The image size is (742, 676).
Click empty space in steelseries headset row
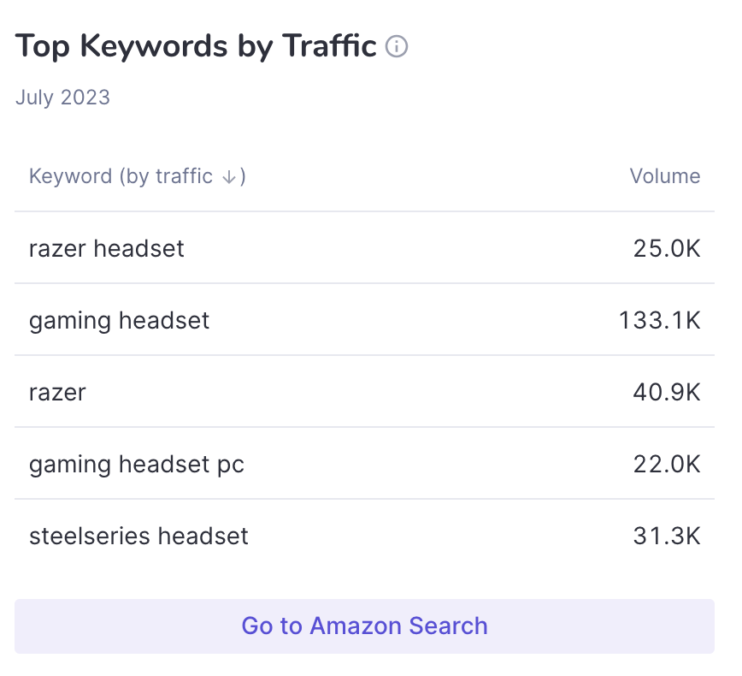[440, 537]
